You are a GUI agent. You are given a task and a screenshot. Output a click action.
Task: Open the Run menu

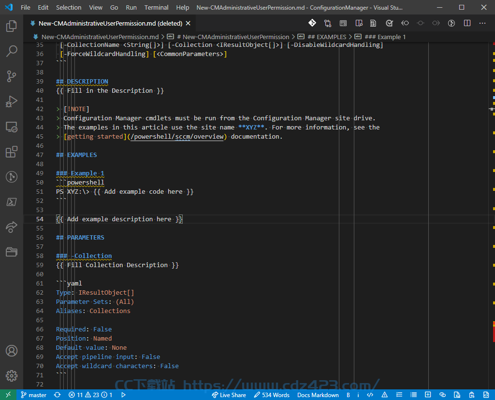click(131, 7)
